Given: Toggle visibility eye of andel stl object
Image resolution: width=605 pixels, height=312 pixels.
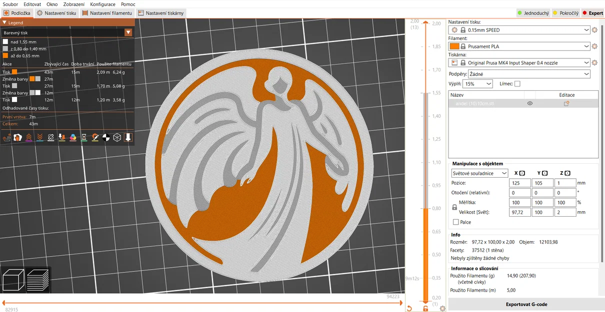Looking at the screenshot, I should click(x=530, y=103).
